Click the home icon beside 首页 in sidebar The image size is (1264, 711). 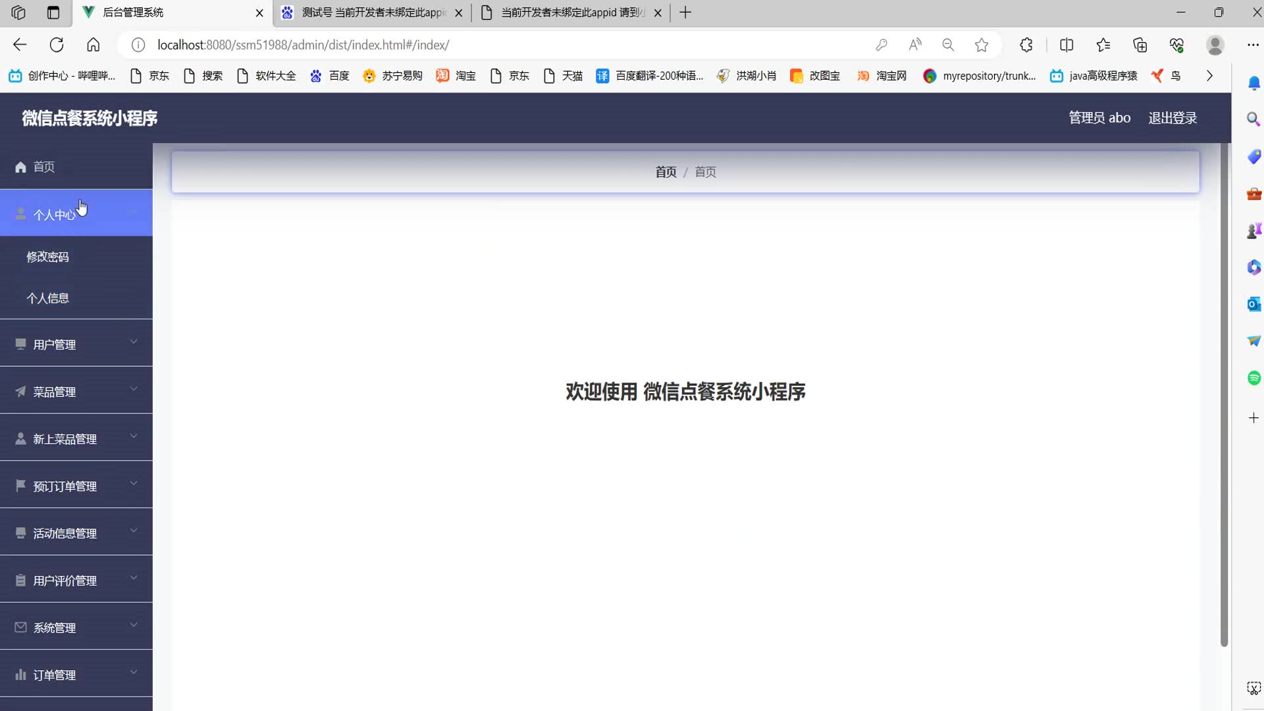[20, 167]
